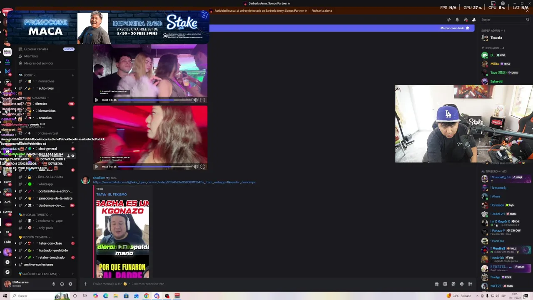Click Revisar la alerta link
This screenshot has width=533, height=300.
(x=321, y=11)
